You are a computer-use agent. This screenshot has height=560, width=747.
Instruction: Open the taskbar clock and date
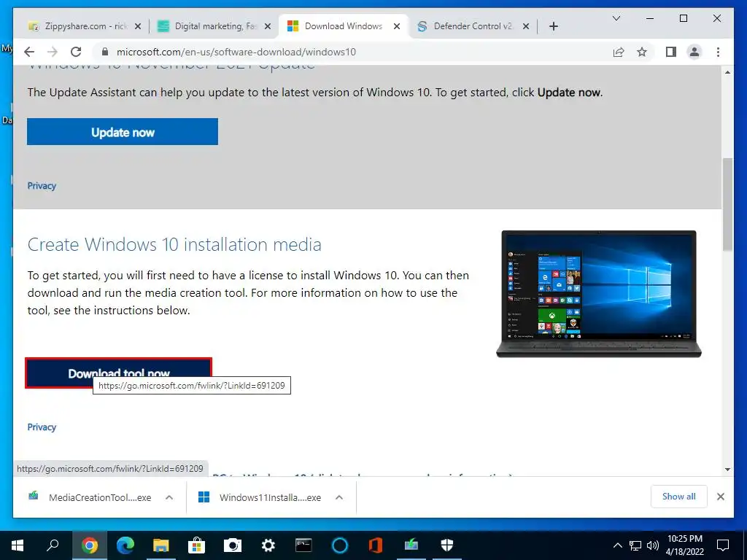pos(685,545)
